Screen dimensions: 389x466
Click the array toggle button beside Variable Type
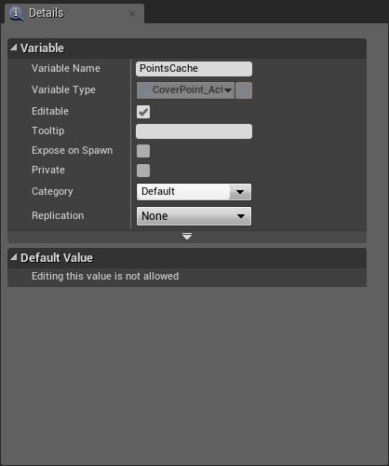click(244, 90)
